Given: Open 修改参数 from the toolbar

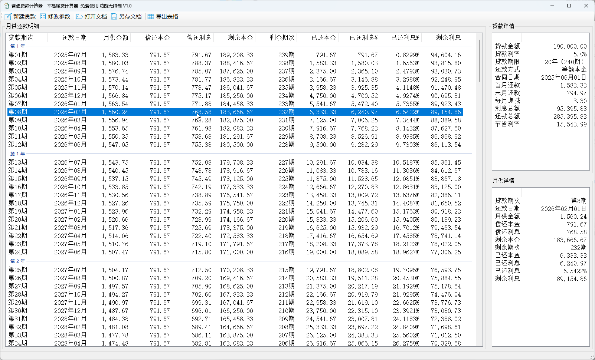Looking at the screenshot, I should pyautogui.click(x=55, y=16).
